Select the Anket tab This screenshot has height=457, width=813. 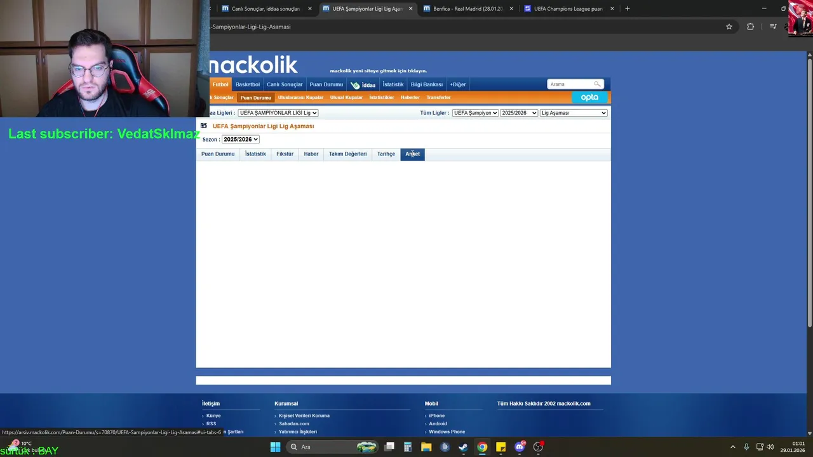(x=413, y=154)
